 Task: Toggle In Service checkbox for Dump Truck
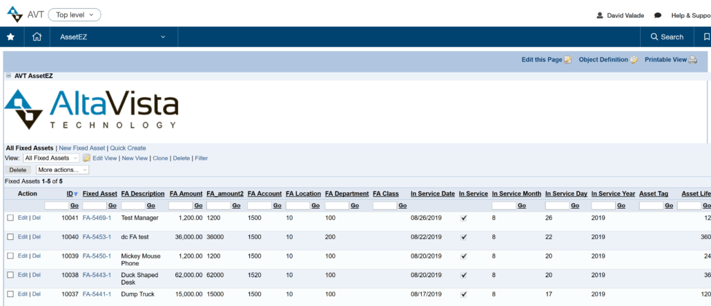(463, 294)
